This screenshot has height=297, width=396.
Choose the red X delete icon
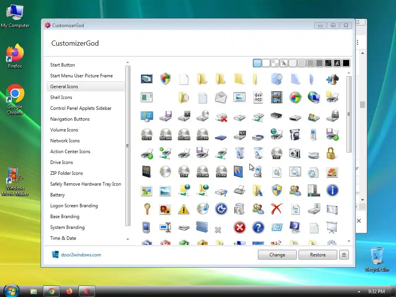pos(276,209)
